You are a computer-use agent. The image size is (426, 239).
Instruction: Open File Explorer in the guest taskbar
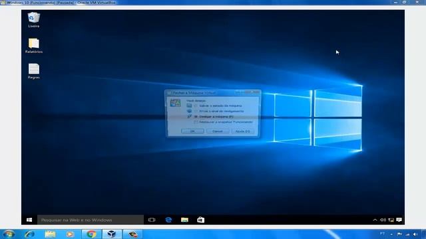click(184, 220)
